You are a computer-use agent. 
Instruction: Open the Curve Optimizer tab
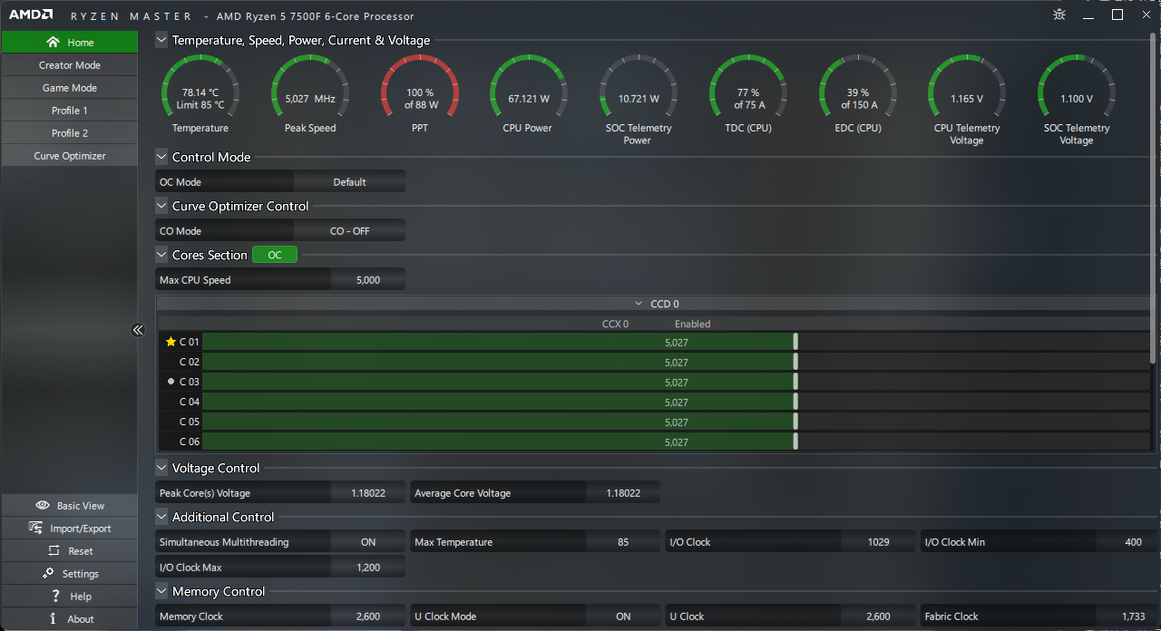coord(69,156)
